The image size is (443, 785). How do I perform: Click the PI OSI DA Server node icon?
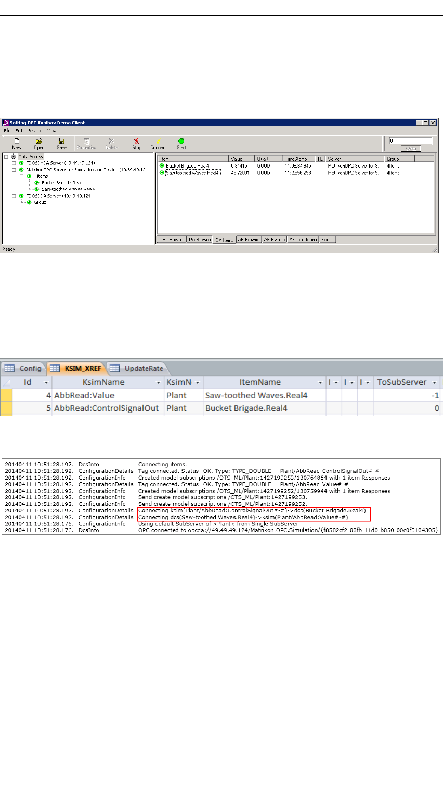coord(21,196)
